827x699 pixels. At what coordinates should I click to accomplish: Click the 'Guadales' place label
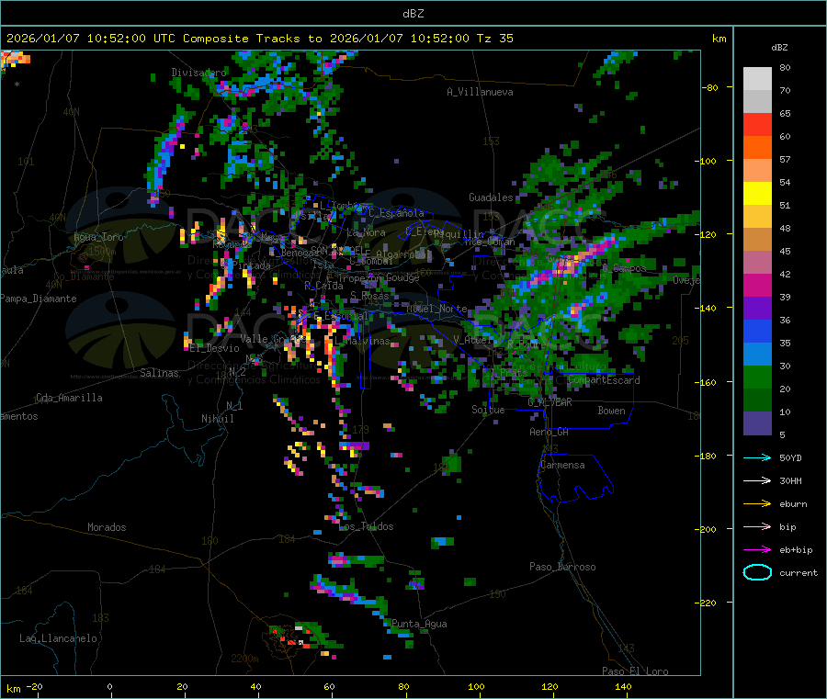point(491,197)
